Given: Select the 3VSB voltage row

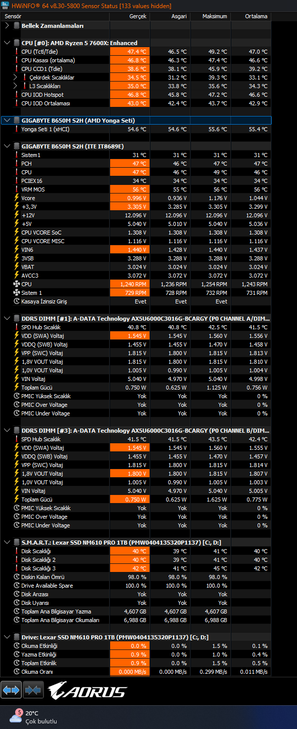Looking at the screenshot, I should (136, 258).
